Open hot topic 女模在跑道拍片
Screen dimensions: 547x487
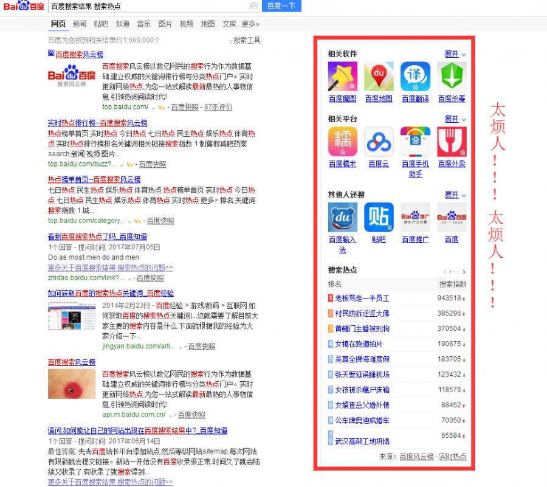[x=359, y=344]
